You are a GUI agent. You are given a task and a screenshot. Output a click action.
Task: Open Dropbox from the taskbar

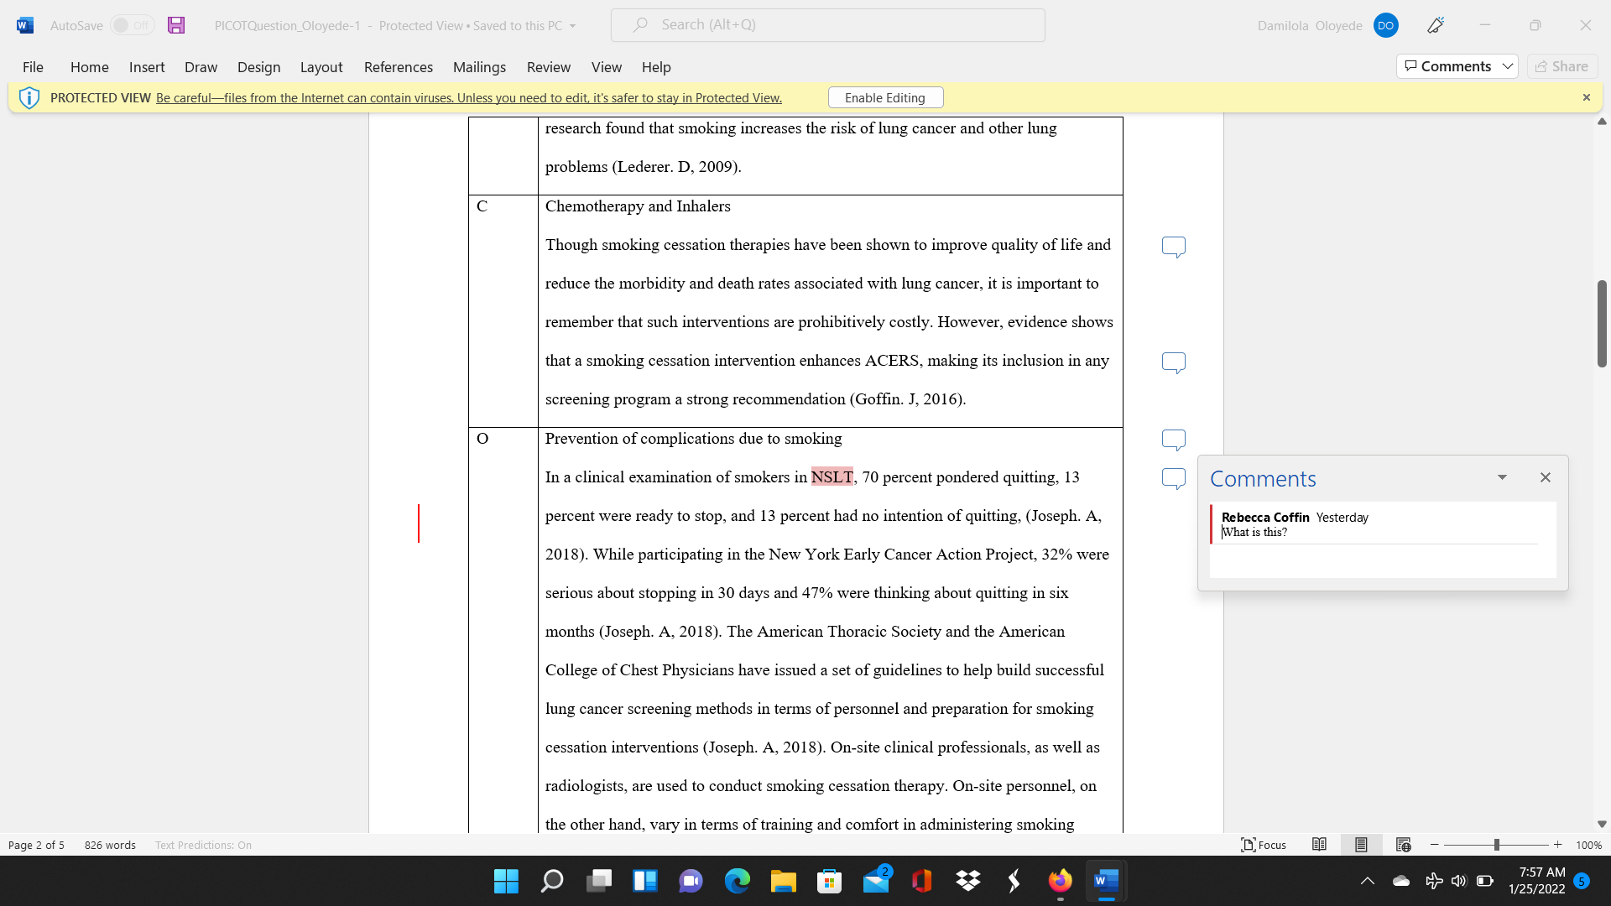[968, 881]
